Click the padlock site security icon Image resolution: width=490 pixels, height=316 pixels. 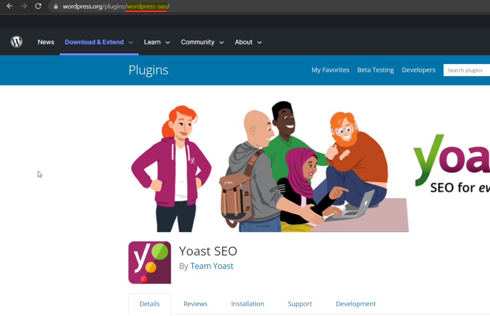[56, 6]
